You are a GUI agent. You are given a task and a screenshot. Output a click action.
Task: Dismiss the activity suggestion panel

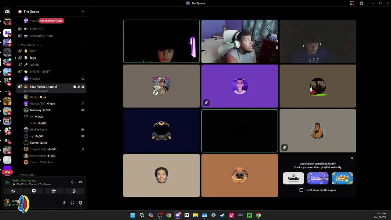point(352,158)
